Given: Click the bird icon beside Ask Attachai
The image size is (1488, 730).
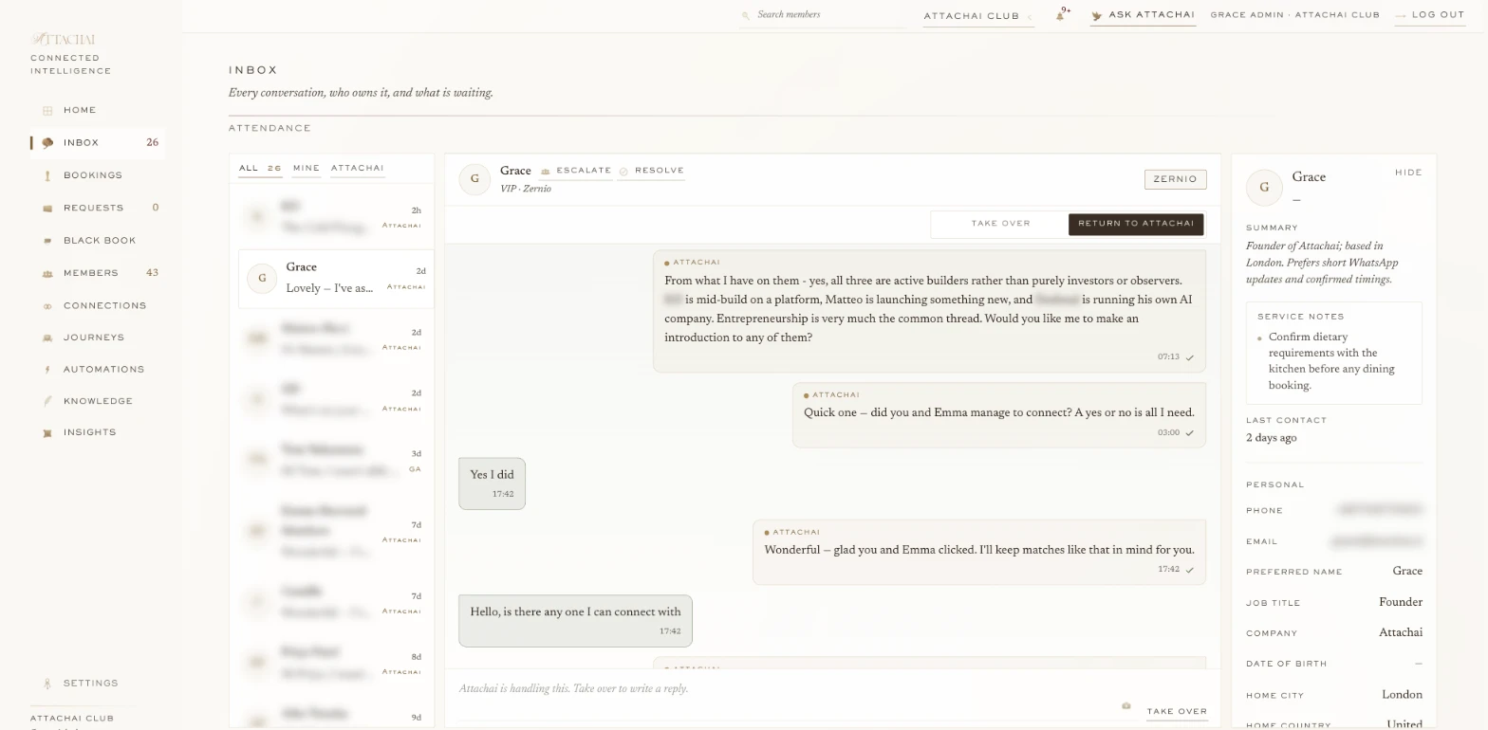Looking at the screenshot, I should point(1097,15).
